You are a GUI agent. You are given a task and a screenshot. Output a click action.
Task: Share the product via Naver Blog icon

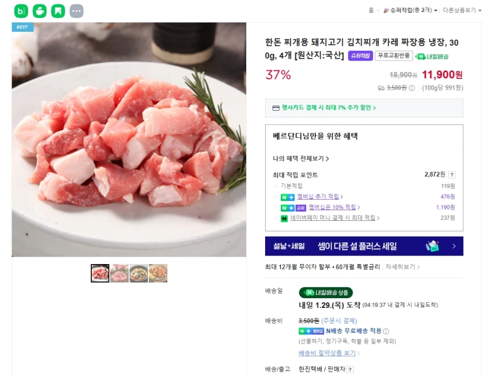click(x=21, y=10)
